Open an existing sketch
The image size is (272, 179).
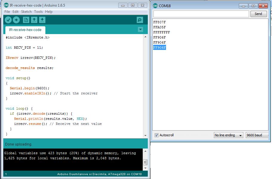34,20
